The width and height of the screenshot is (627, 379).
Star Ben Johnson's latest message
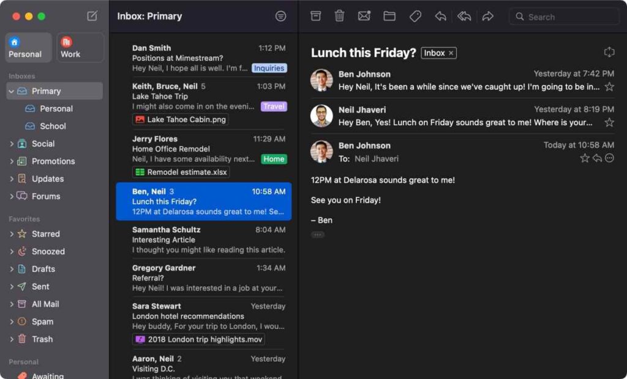click(585, 158)
